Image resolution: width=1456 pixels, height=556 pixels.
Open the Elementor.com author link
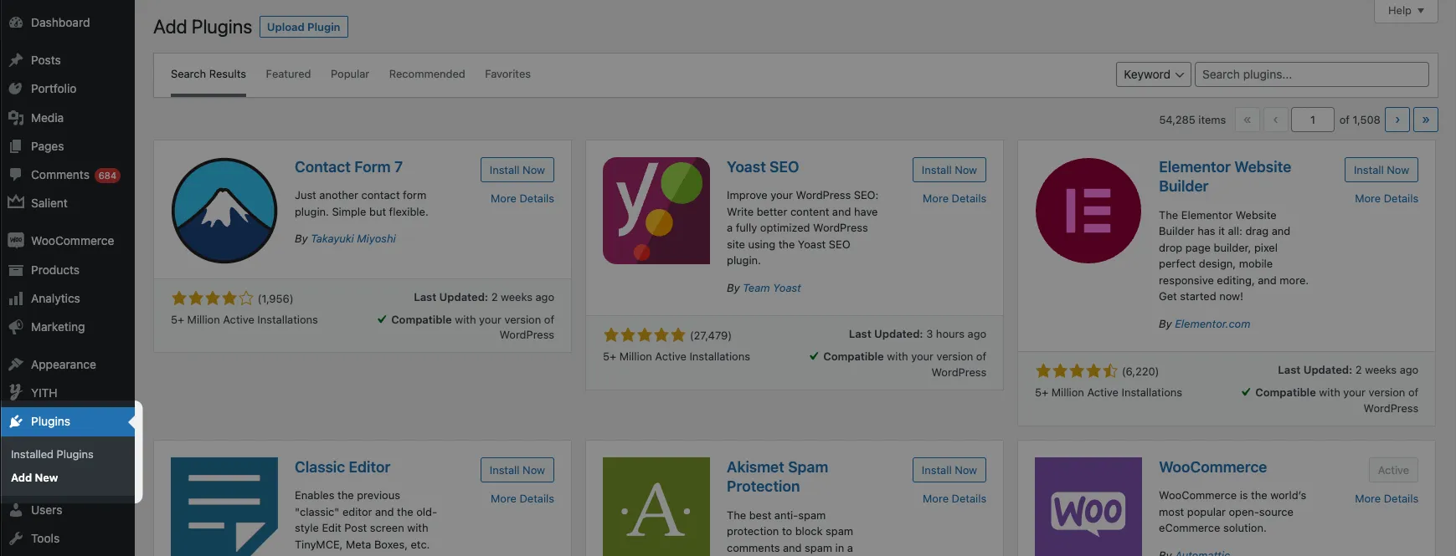(x=1212, y=324)
